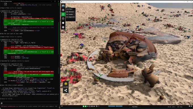This screenshot has width=193, height=109.
Task: Open the Errors on Client badge
Action: [x=119, y=106]
